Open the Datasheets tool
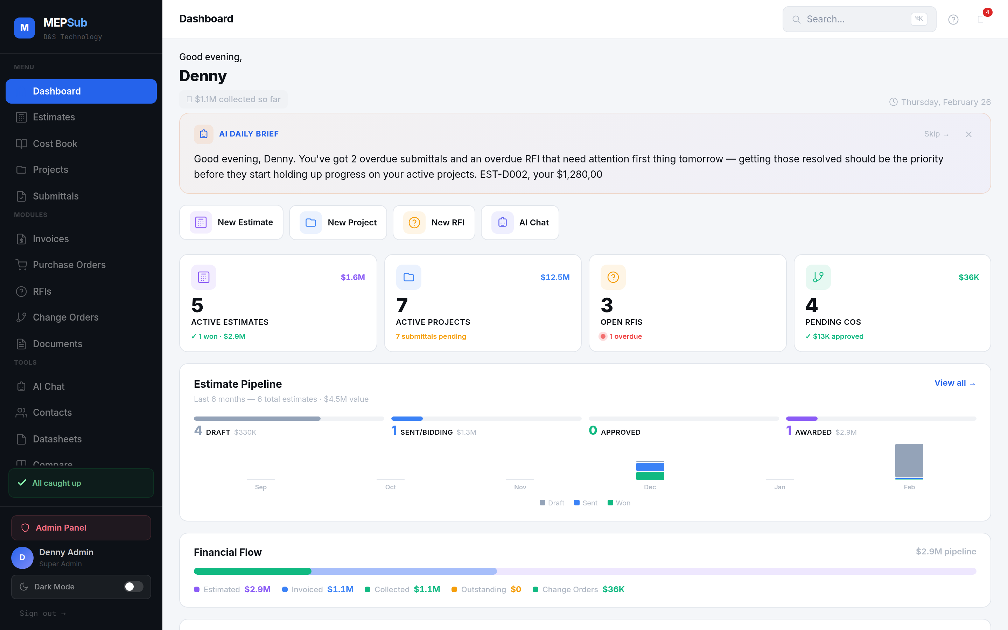The width and height of the screenshot is (1008, 630). coord(57,439)
